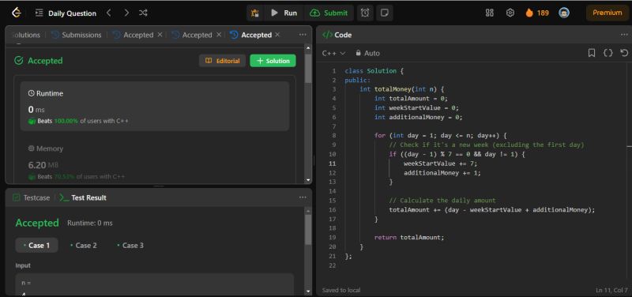Open Code panel more options ellipsis
The height and width of the screenshot is (297, 632).
pyautogui.click(x=624, y=35)
